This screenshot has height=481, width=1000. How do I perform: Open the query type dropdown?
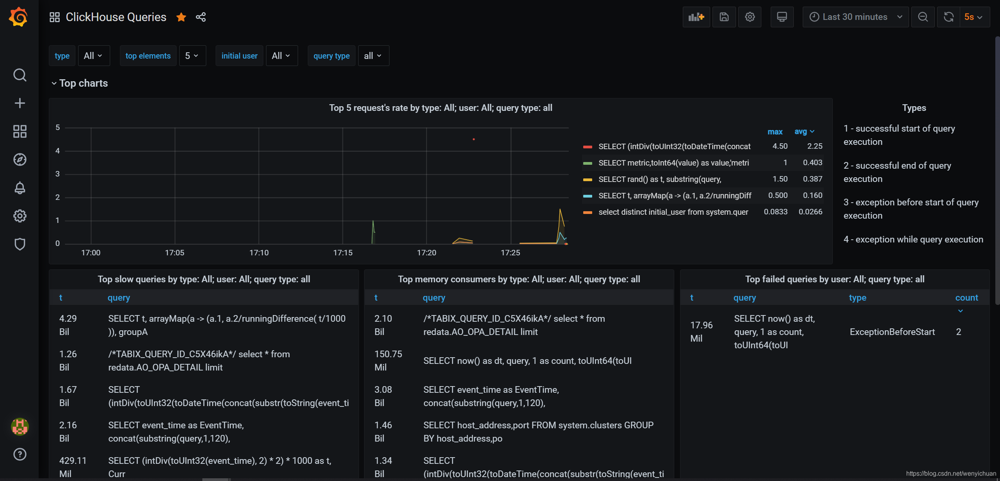[x=373, y=56]
